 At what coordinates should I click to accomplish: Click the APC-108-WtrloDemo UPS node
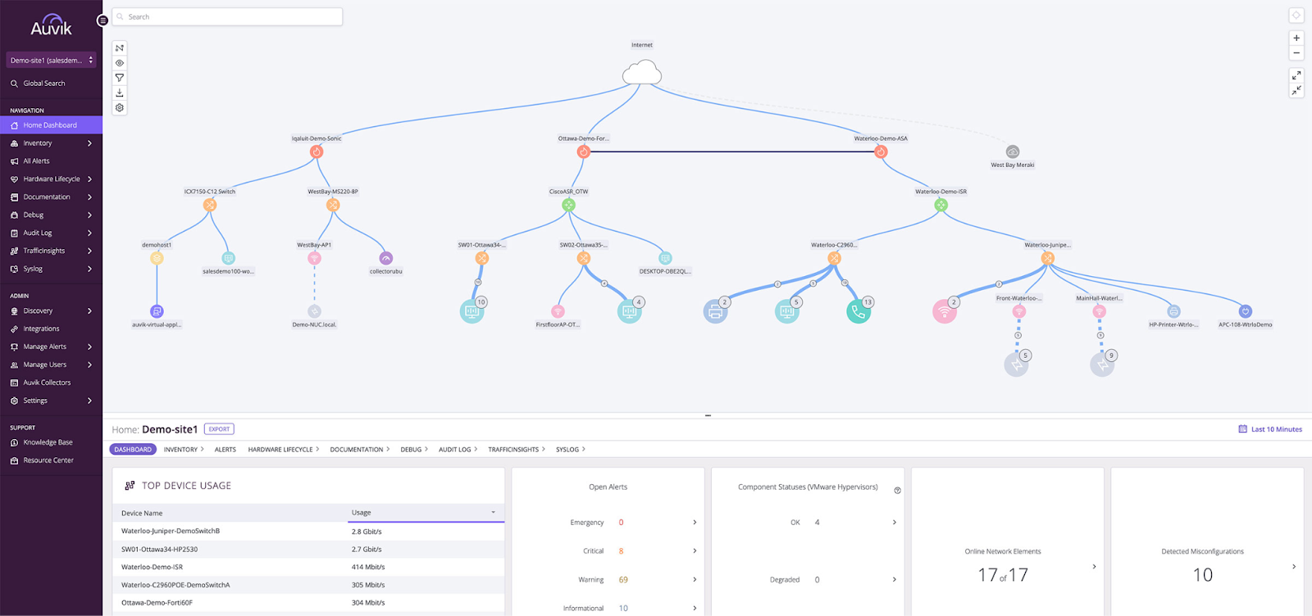1245,311
